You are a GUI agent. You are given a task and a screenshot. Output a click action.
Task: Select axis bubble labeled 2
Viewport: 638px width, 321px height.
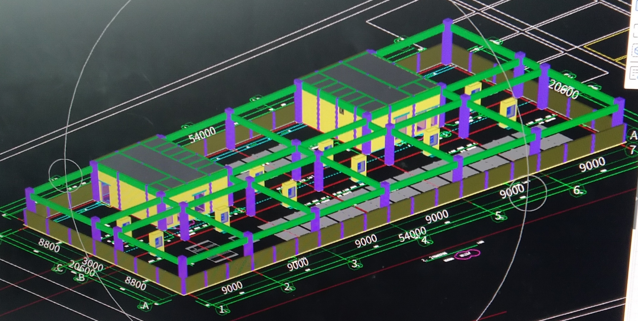tap(288, 287)
